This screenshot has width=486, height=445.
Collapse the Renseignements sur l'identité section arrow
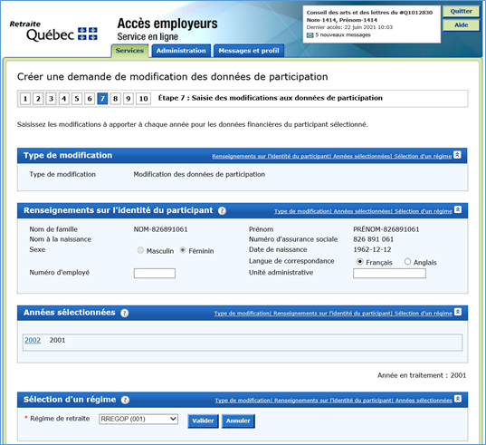[x=458, y=209]
